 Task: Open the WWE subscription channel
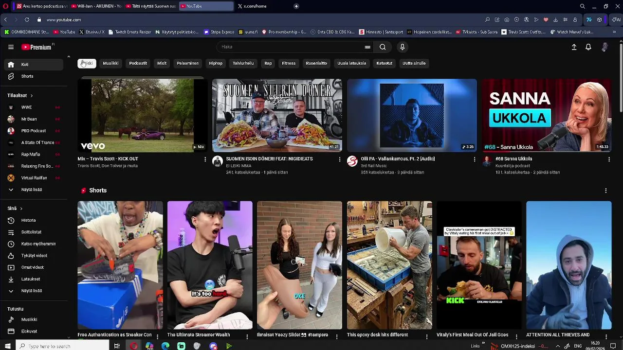34,107
